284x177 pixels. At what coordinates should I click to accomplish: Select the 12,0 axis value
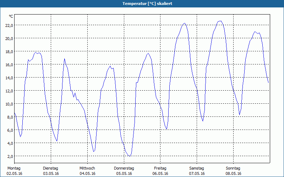click(9, 91)
